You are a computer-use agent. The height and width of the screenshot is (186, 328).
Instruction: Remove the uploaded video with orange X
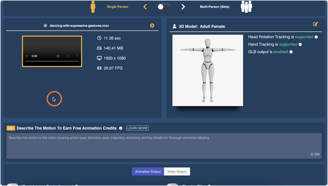pos(152,25)
